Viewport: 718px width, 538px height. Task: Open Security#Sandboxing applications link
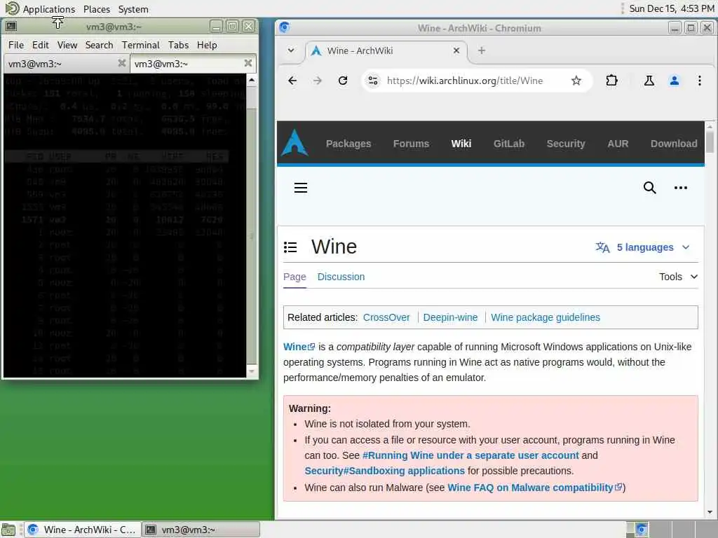point(384,471)
